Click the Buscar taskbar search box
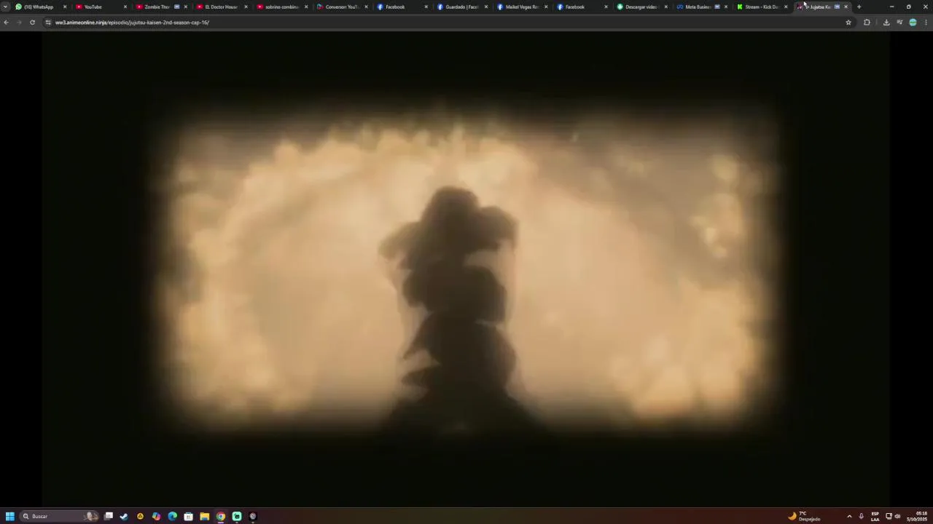This screenshot has width=933, height=524. 60,516
